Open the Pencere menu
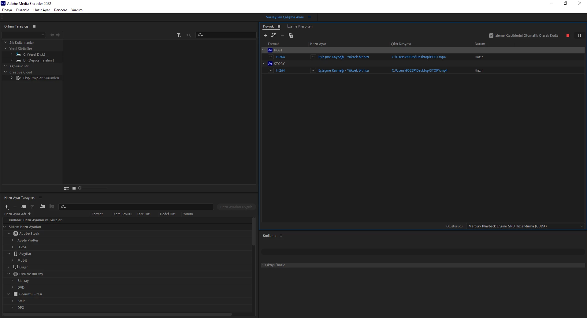This screenshot has width=587, height=318. pos(61,10)
